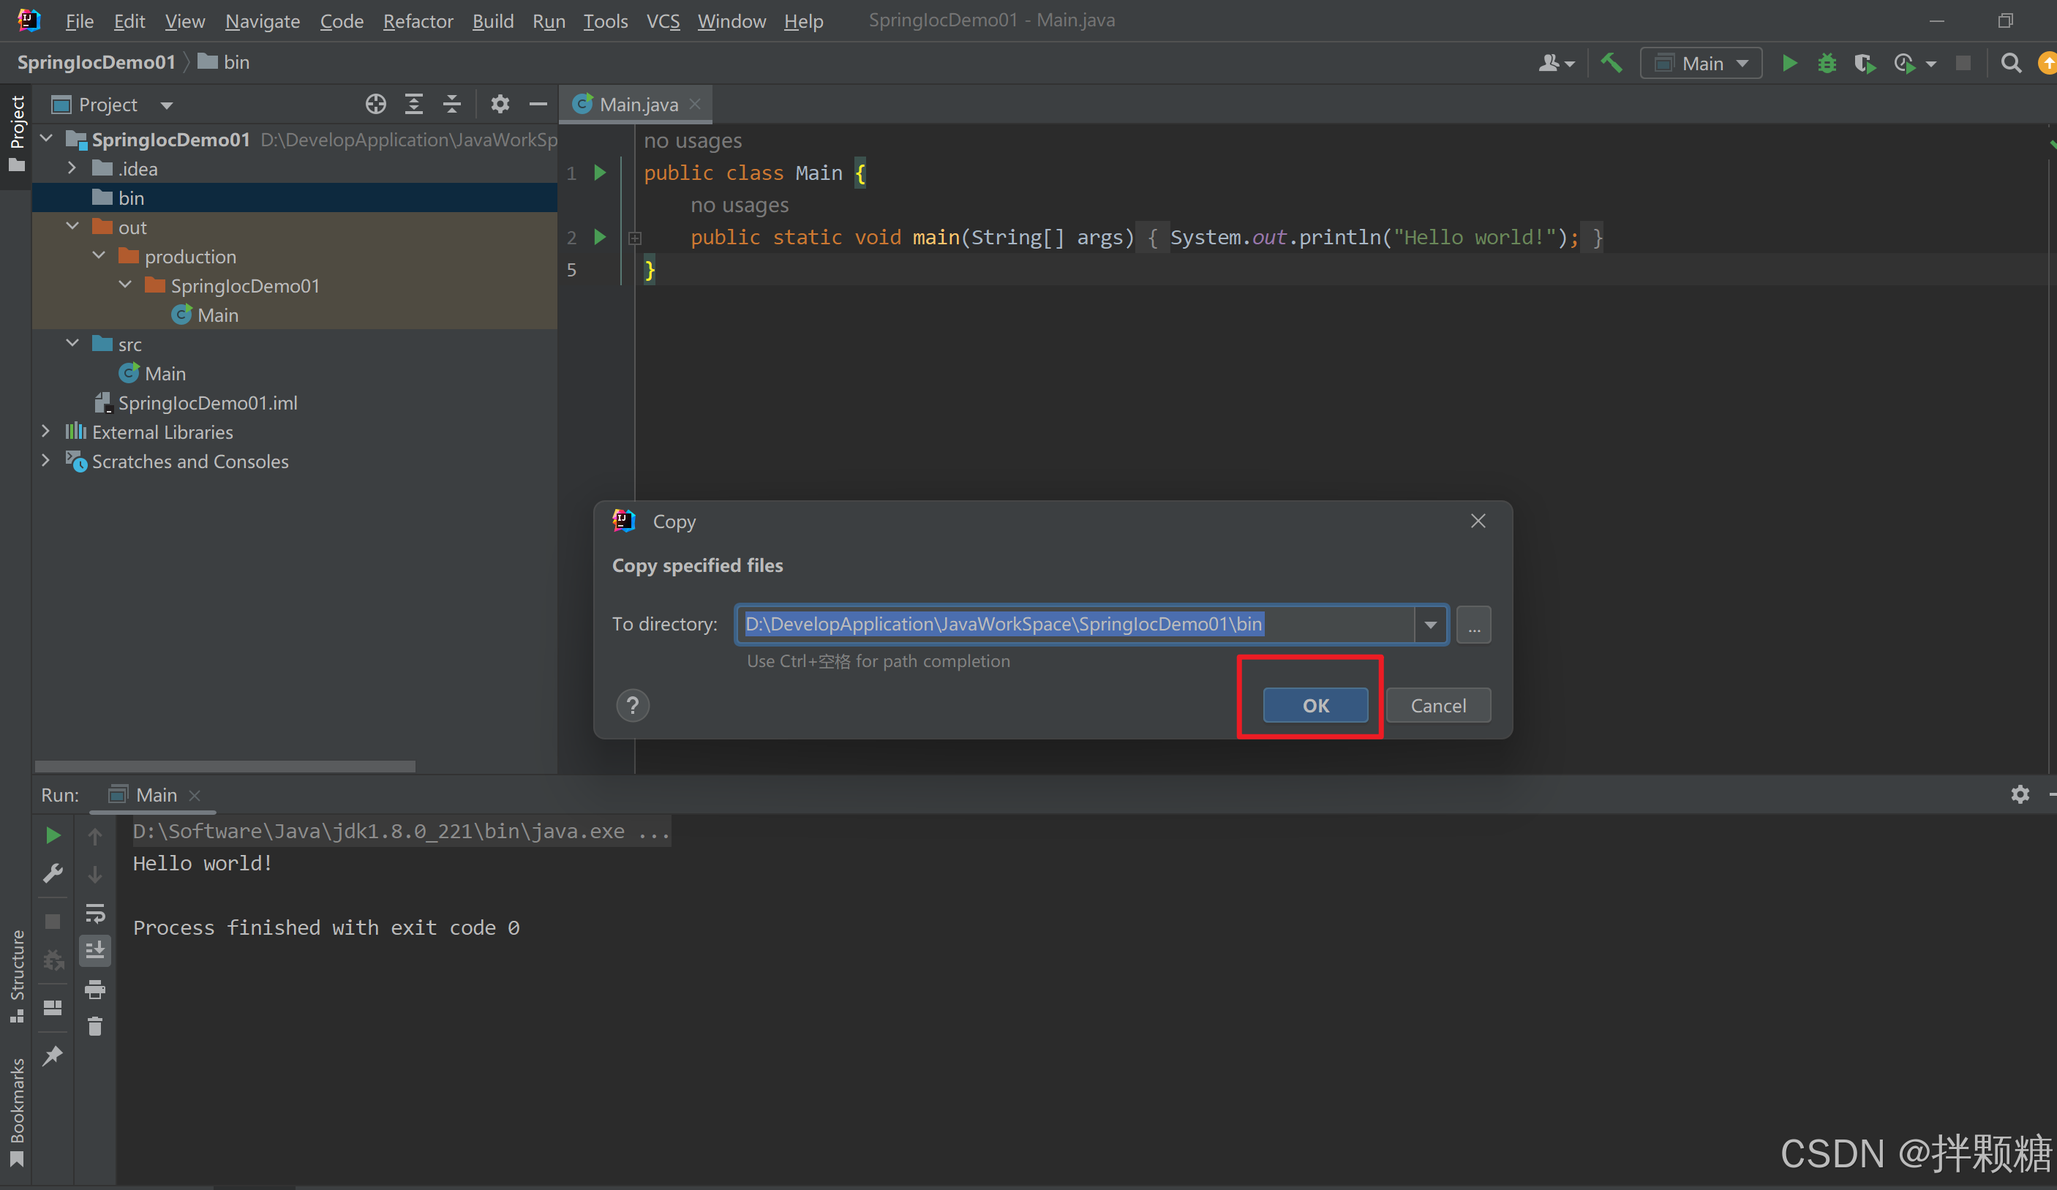
Task: Expand the External Libraries node
Action: [45, 432]
